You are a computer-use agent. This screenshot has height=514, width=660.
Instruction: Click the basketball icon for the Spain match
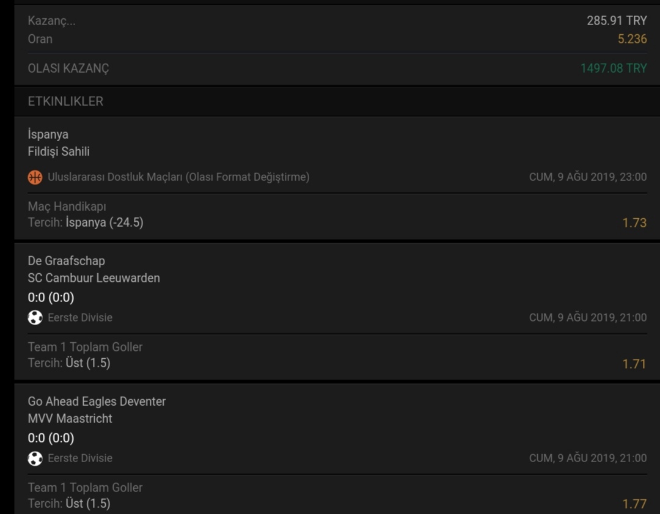point(35,177)
